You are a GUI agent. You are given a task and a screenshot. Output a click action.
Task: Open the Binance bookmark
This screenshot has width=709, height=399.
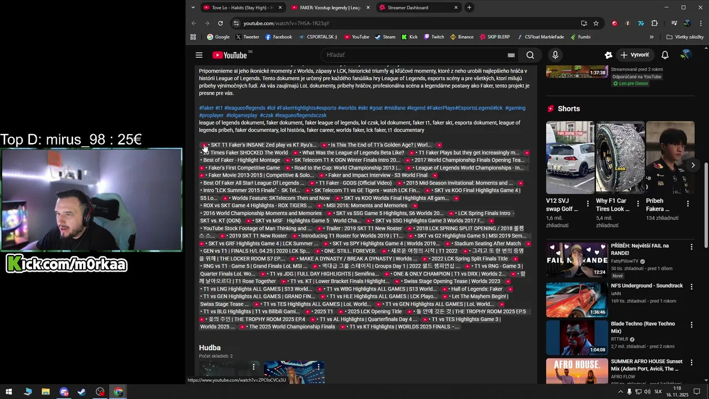461,37
